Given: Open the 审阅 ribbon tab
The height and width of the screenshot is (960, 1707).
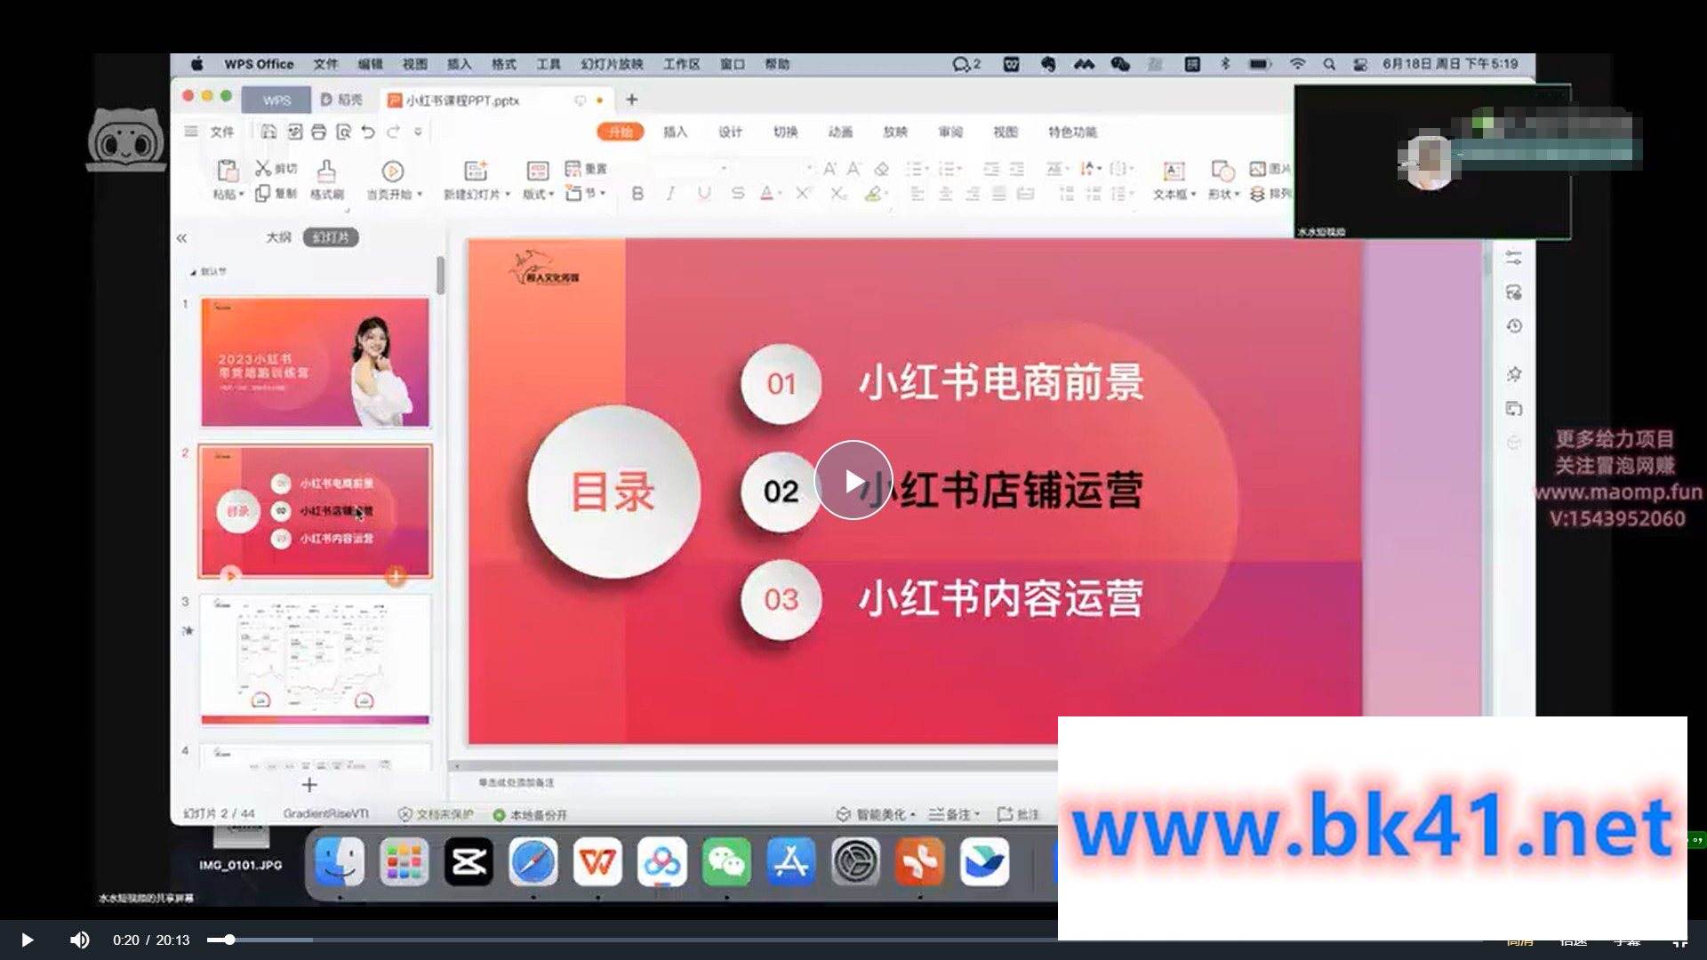Looking at the screenshot, I should click(950, 132).
